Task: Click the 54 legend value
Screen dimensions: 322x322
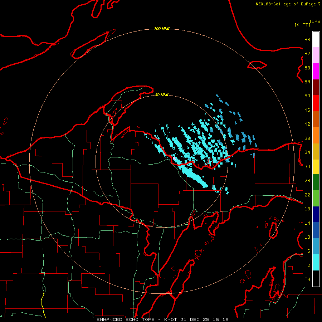Action: coord(307,82)
